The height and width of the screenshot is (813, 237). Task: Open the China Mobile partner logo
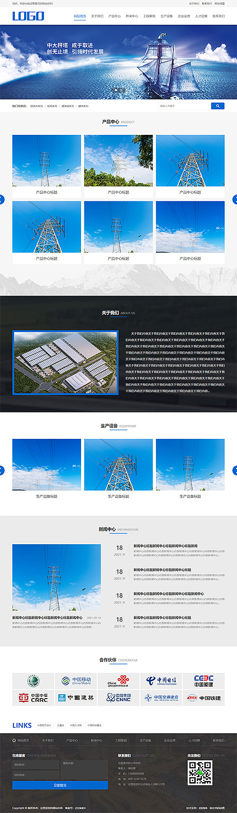coord(76,681)
